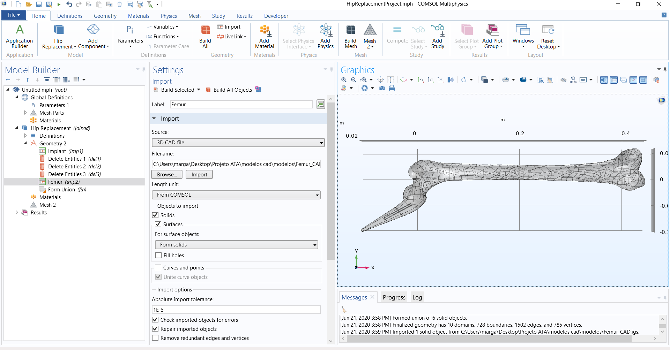Image resolution: width=670 pixels, height=350 pixels.
Task: Click the Zoom In icon in Graphics
Action: tap(344, 80)
